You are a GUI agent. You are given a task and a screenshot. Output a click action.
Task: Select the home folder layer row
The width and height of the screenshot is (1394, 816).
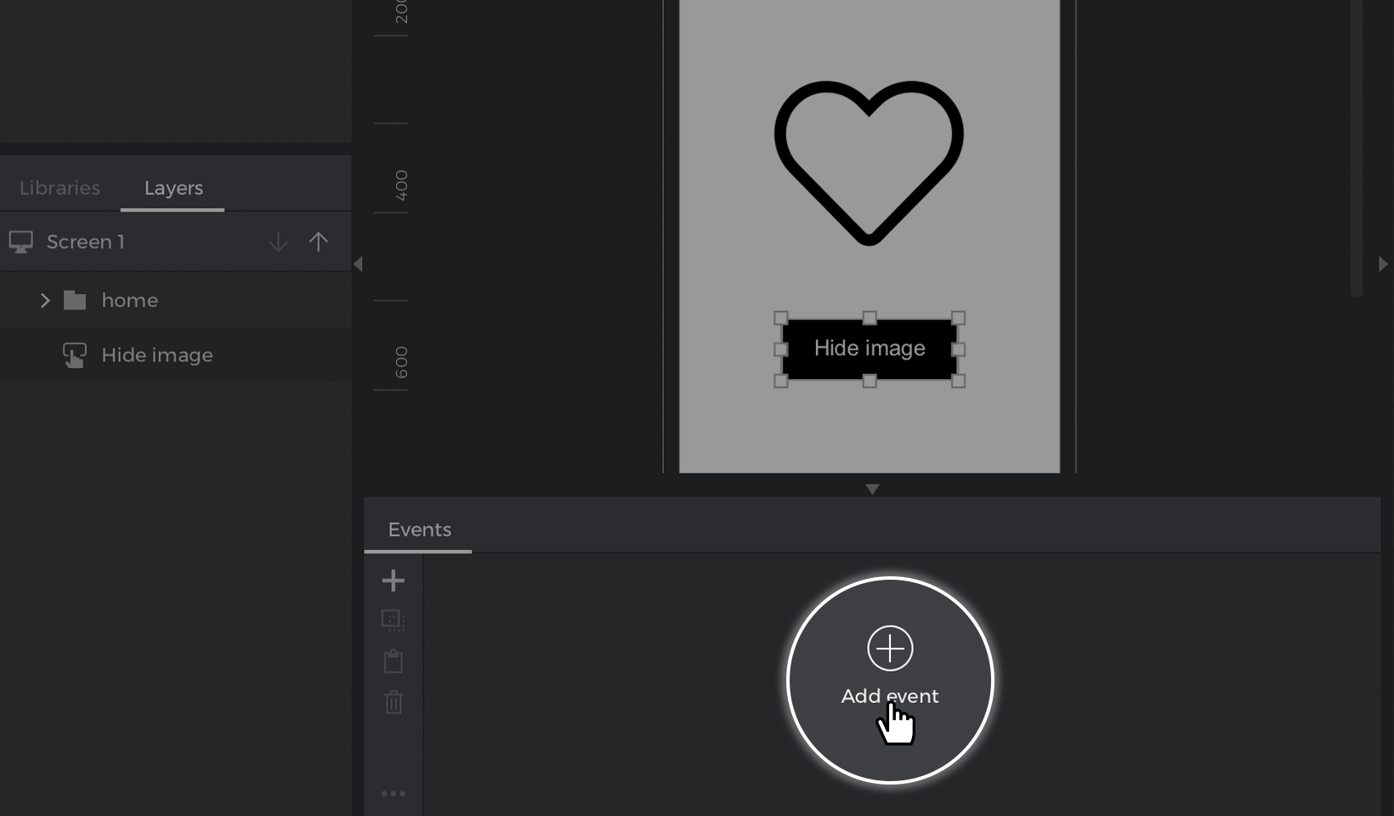pyautogui.click(x=175, y=300)
